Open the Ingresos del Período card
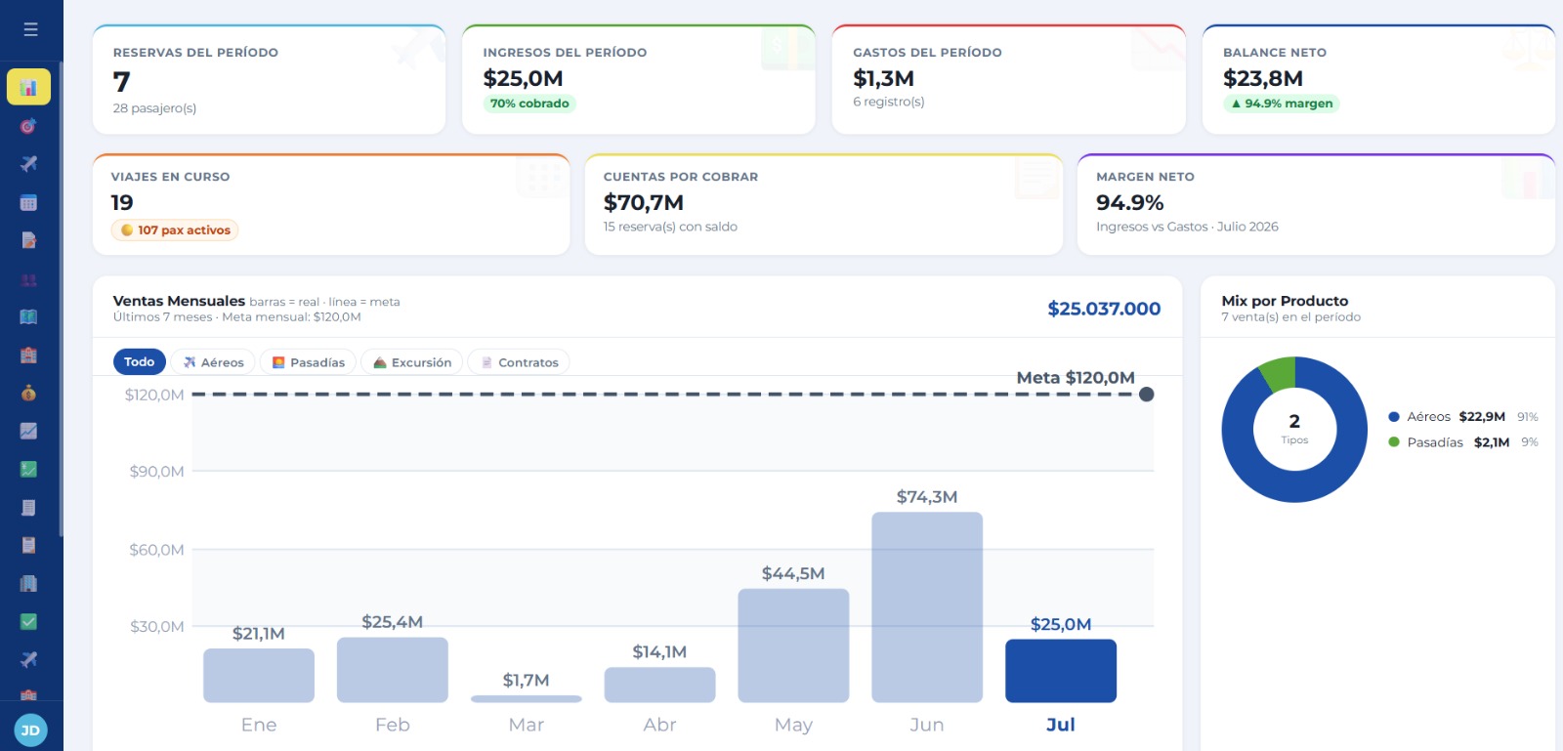Image resolution: width=1563 pixels, height=751 pixels. pos(639,79)
